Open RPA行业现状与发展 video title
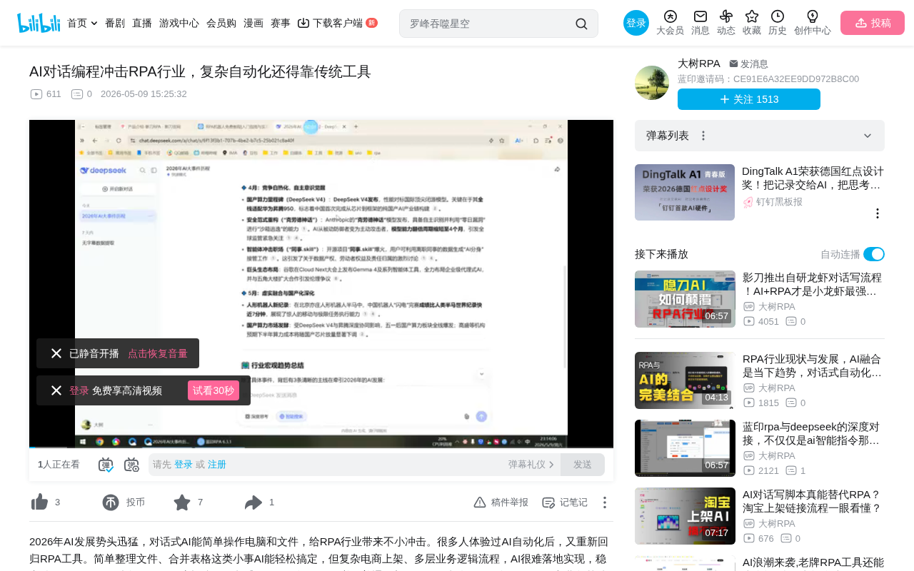914x571 pixels. 813,365
